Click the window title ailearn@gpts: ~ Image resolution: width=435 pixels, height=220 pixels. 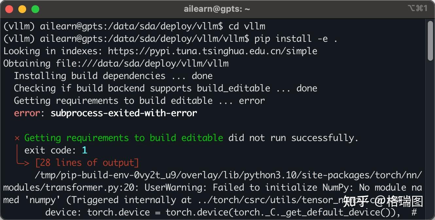217,9
